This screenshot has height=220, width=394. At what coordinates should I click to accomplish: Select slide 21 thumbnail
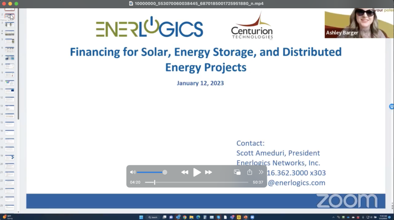click(x=10, y=174)
